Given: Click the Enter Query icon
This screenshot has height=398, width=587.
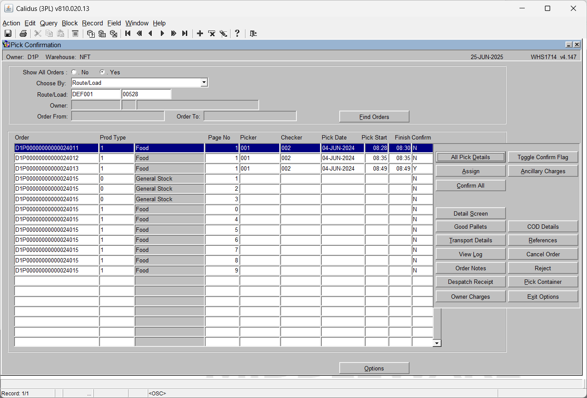Looking at the screenshot, I should click(x=91, y=33).
